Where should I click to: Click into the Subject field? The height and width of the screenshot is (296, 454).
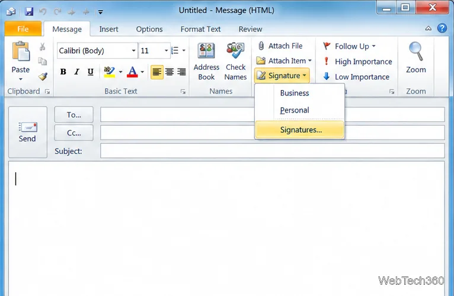coord(272,151)
